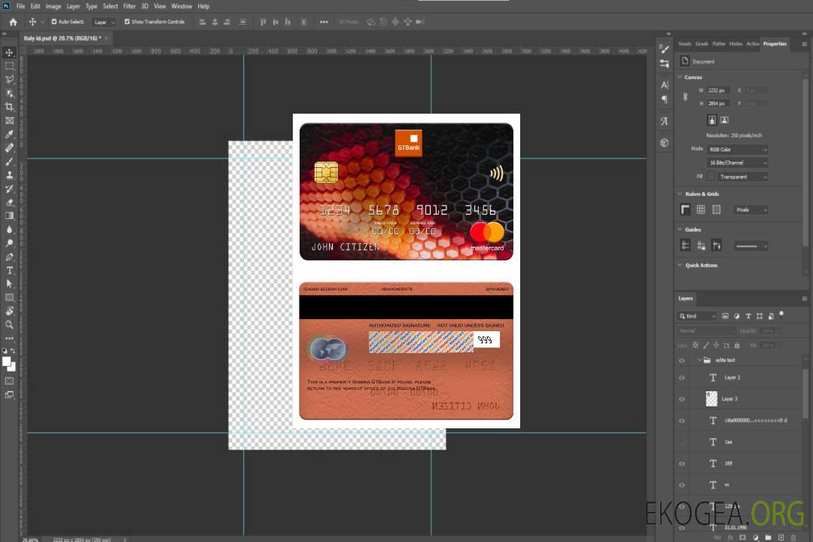Open the Image menu
Viewport: 813px width, 542px height.
tap(53, 6)
